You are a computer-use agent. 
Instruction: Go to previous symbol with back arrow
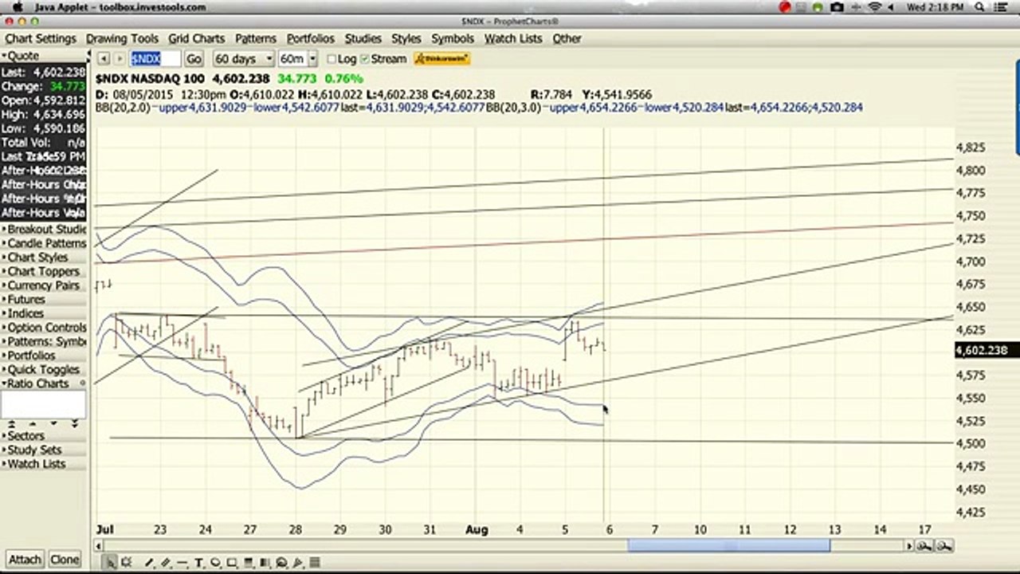[x=104, y=59]
